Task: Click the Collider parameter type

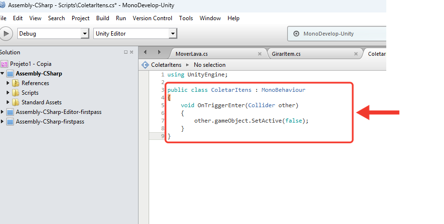Action: click(x=262, y=105)
